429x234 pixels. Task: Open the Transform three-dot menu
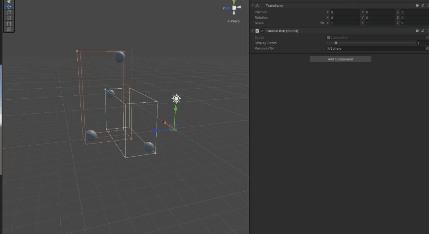click(x=428, y=5)
